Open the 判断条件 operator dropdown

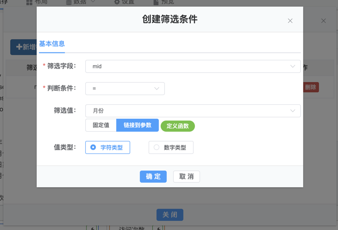pyautogui.click(x=125, y=89)
